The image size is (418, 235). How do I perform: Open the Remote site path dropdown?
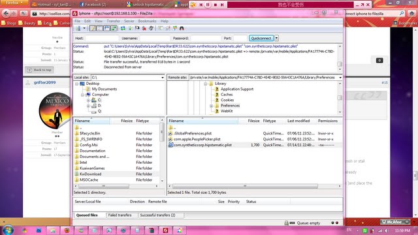[x=340, y=78]
